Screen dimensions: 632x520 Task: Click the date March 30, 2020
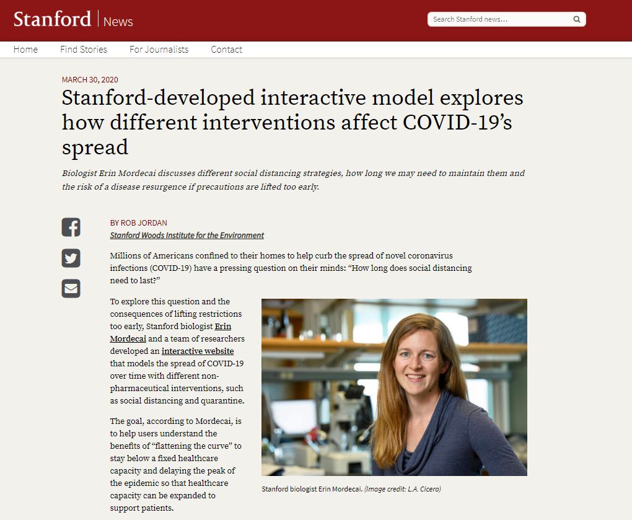90,80
